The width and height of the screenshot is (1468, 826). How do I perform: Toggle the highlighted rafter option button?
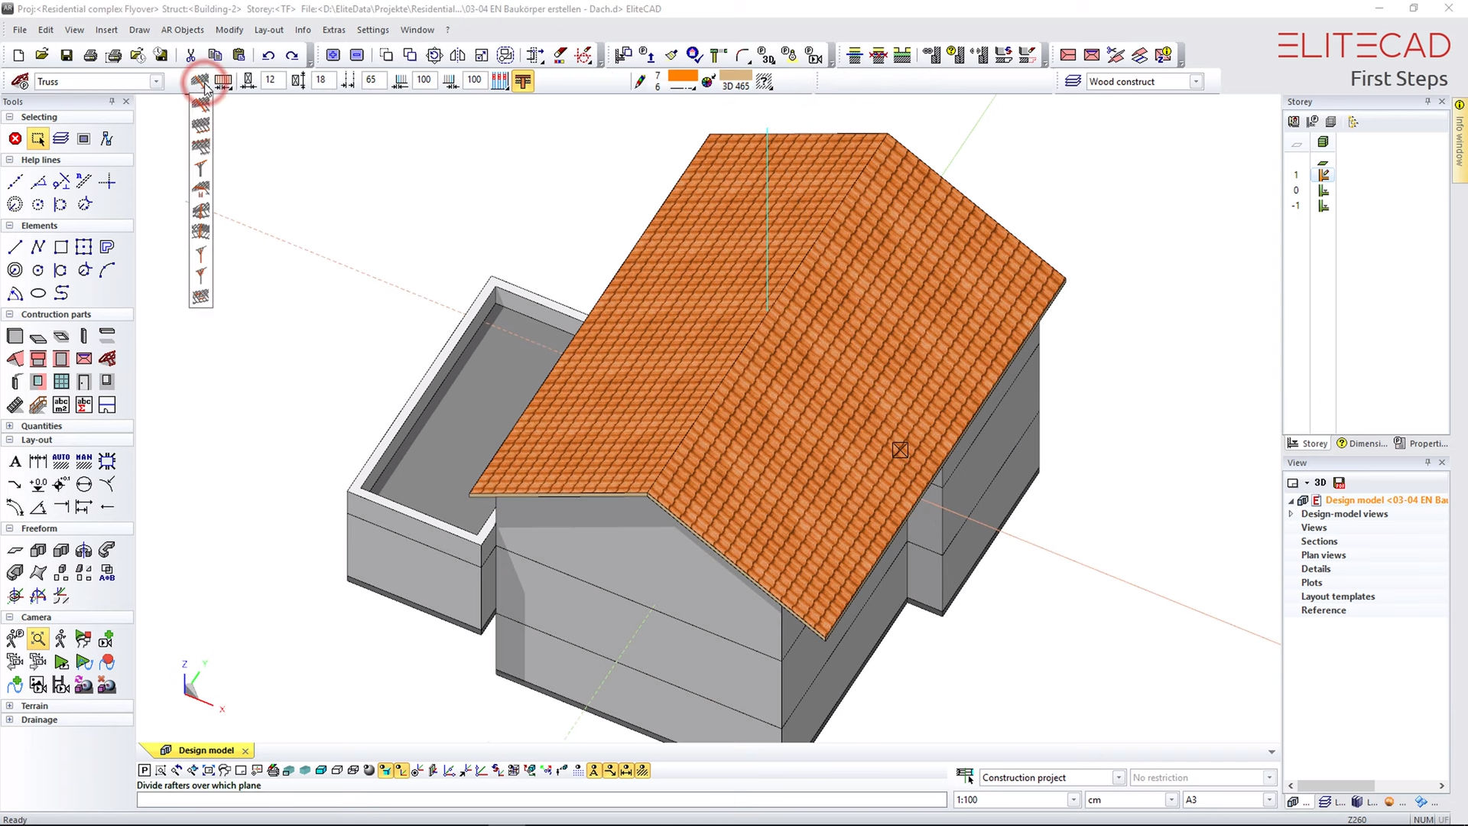(x=523, y=81)
